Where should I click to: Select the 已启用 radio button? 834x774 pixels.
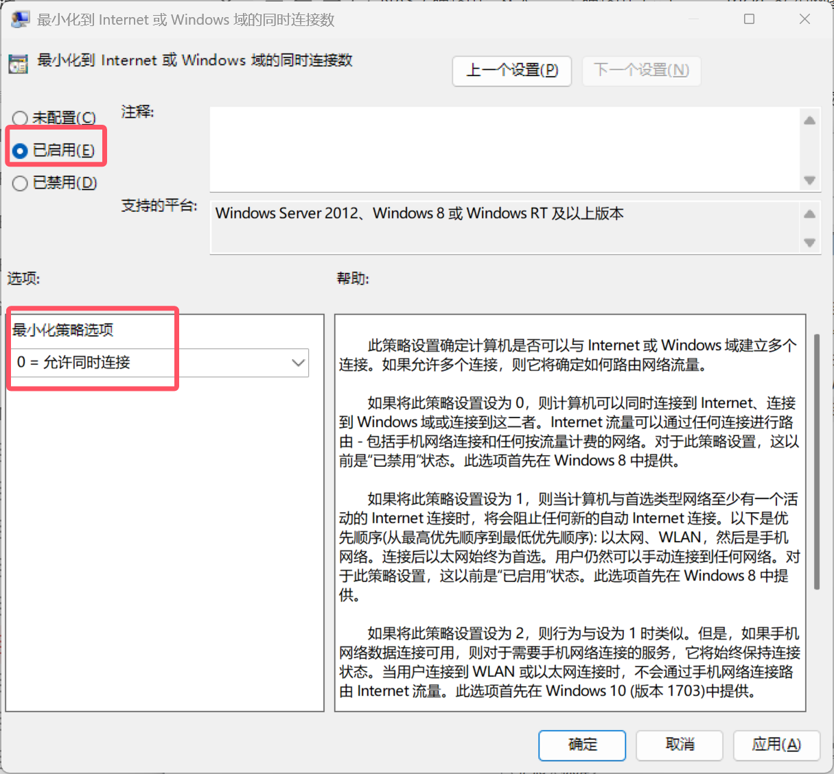click(20, 151)
